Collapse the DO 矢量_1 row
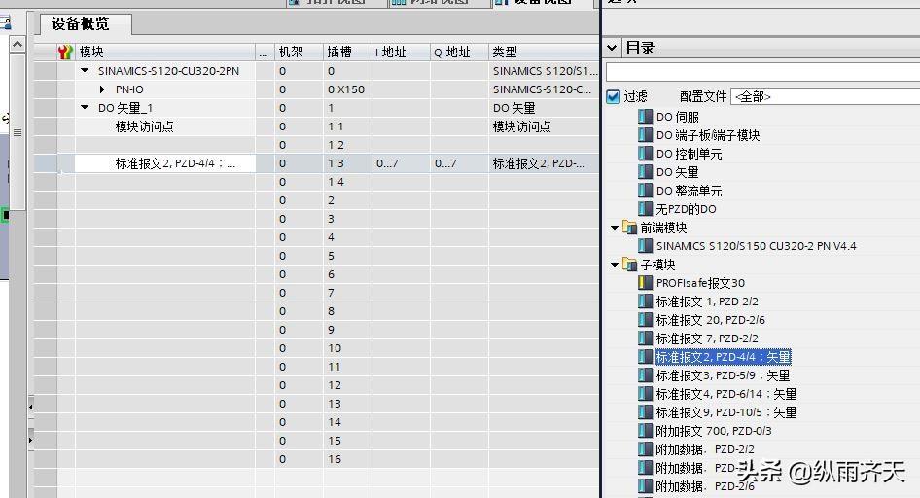Viewport: 920px width, 498px height. (x=85, y=107)
